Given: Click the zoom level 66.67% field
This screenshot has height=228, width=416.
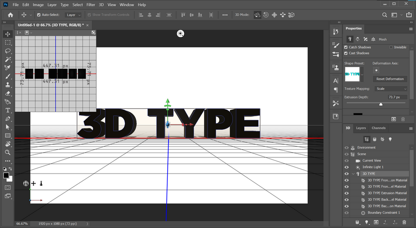Looking at the screenshot, I should pos(22,224).
